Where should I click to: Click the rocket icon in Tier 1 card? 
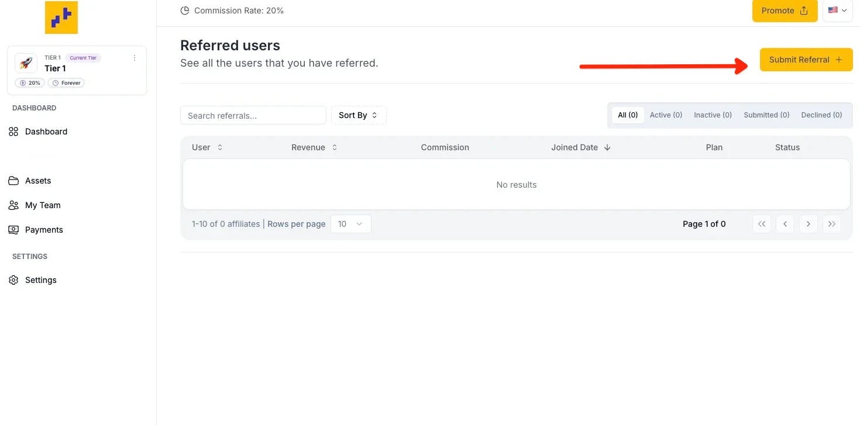coord(26,63)
